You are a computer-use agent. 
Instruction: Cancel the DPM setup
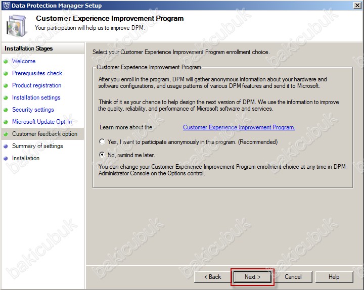pyautogui.click(x=293, y=277)
